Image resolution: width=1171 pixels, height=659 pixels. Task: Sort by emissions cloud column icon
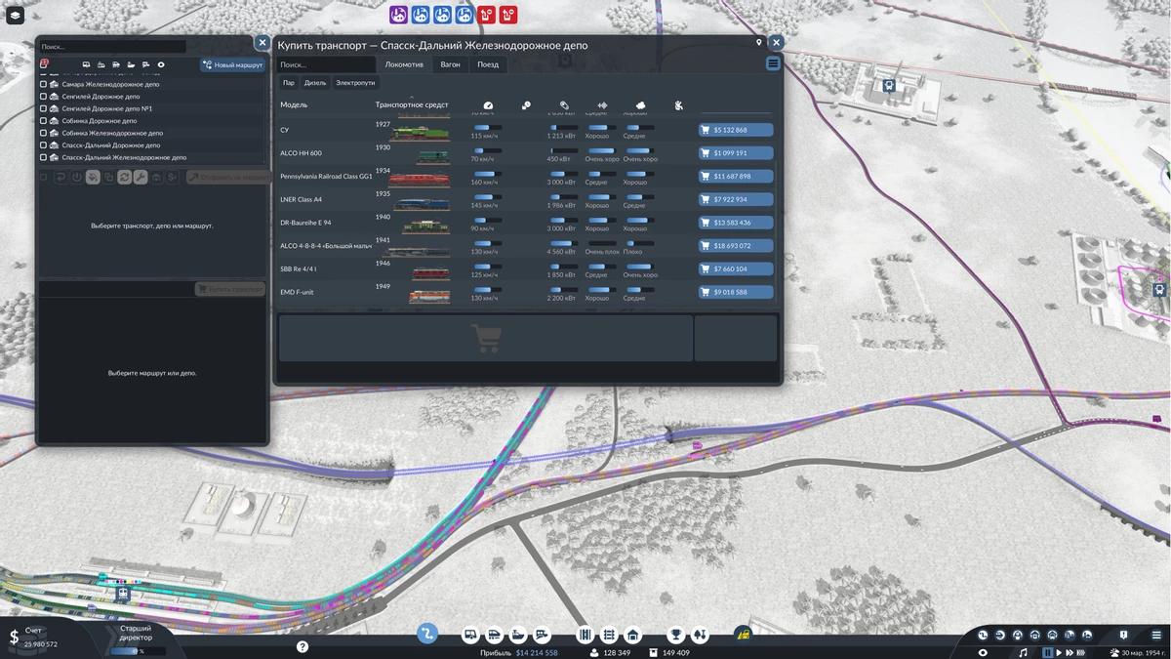pos(640,104)
